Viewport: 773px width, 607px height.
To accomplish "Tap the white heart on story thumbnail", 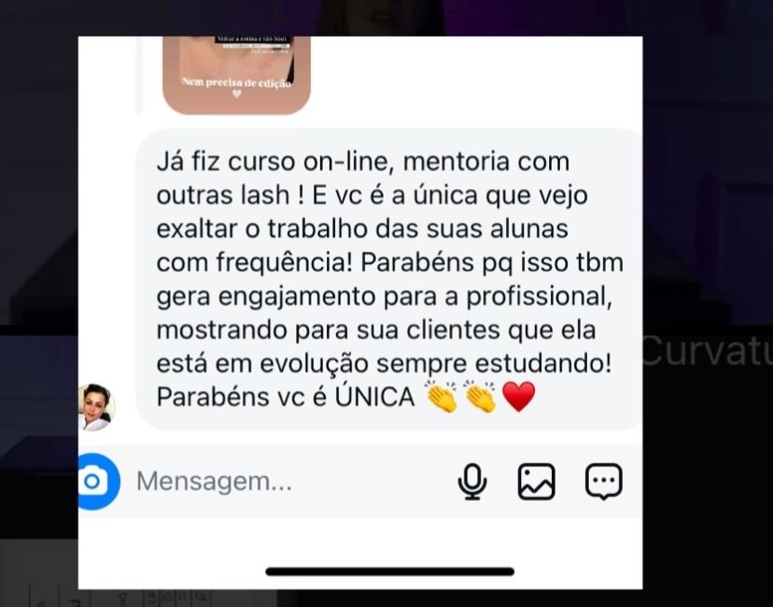I will coord(236,93).
